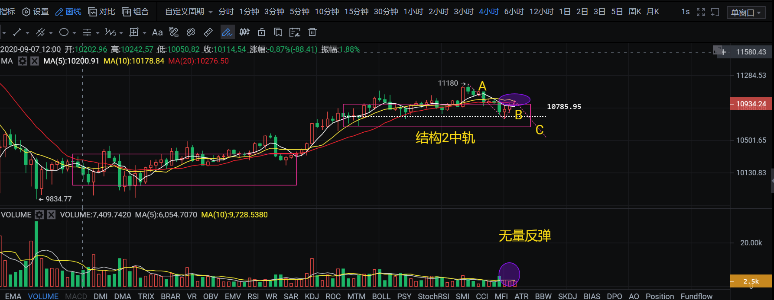Open the parallel channel tool dropdown arrow
Screen dimensions: 774x300
click(x=51, y=33)
